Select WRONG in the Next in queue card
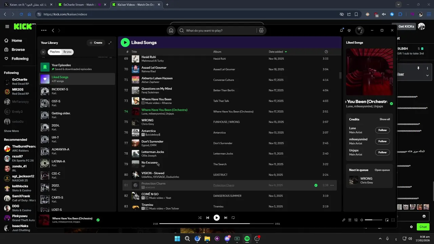This screenshot has width=434, height=244. click(369, 180)
